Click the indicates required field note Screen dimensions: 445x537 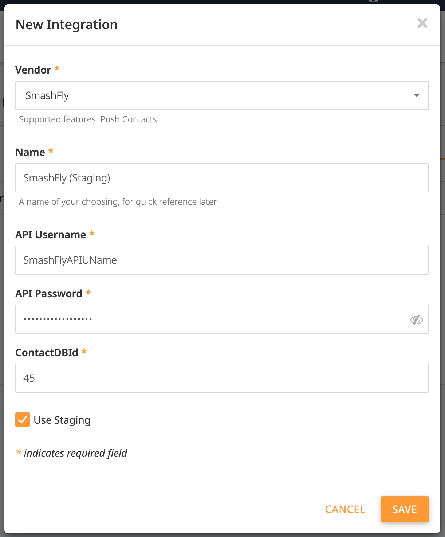pyautogui.click(x=75, y=453)
